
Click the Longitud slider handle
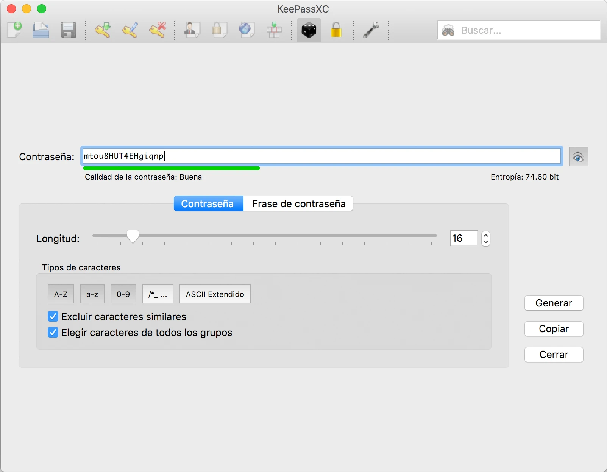click(133, 236)
